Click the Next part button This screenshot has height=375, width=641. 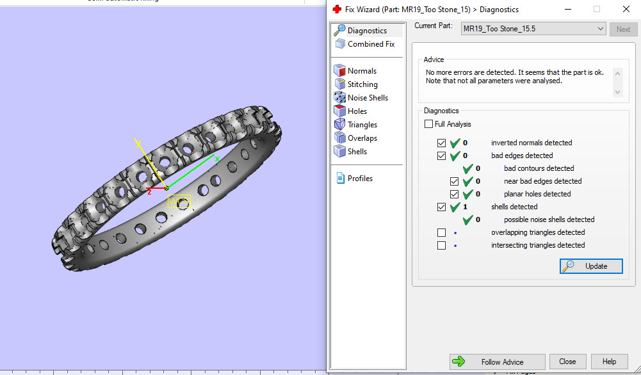click(x=624, y=29)
